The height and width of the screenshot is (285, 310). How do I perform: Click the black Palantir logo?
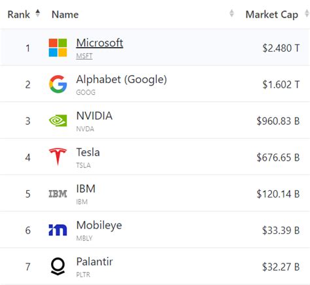(x=58, y=266)
